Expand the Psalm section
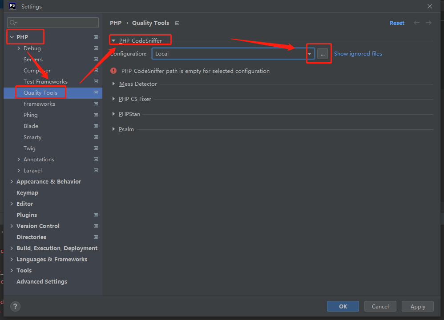This screenshot has height=320, width=444. [x=113, y=129]
